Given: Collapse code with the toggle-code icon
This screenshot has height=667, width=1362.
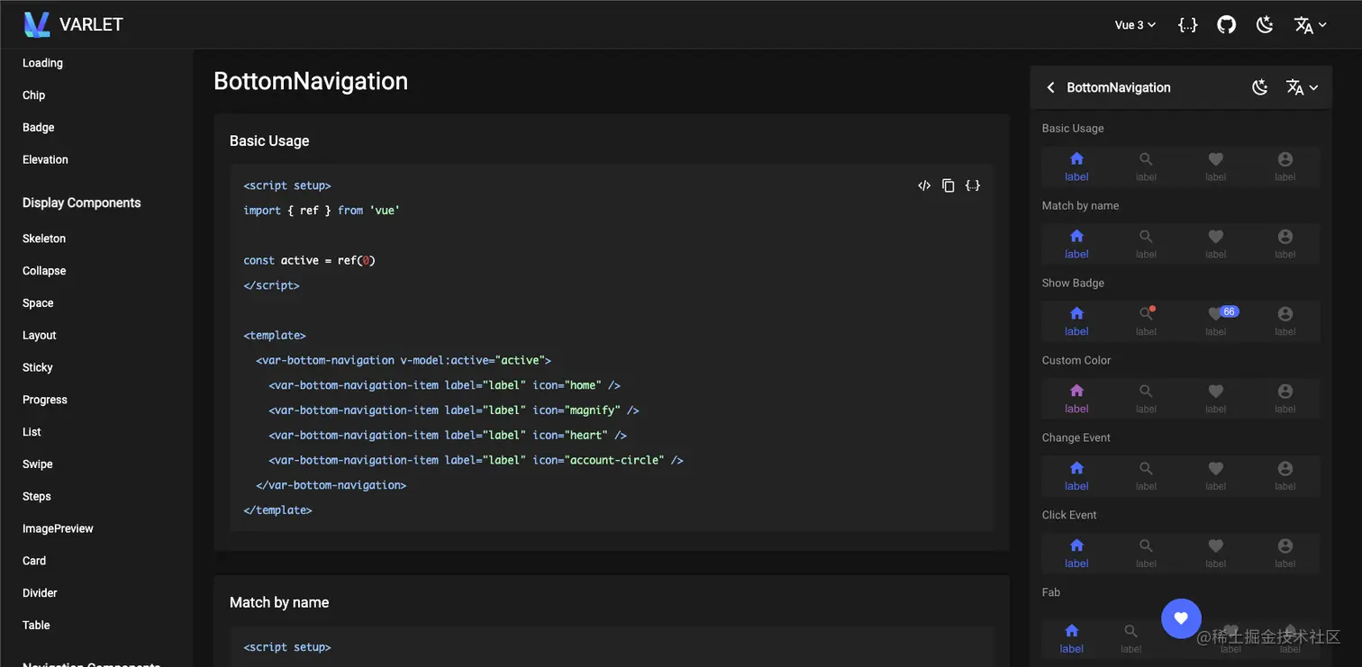Looking at the screenshot, I should pos(924,185).
